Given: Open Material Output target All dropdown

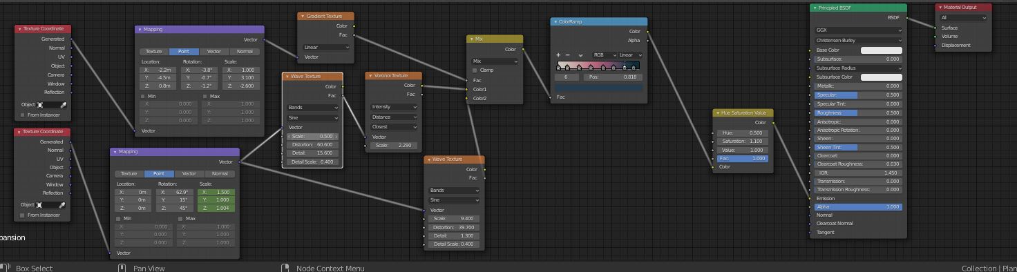Looking at the screenshot, I should tap(963, 18).
